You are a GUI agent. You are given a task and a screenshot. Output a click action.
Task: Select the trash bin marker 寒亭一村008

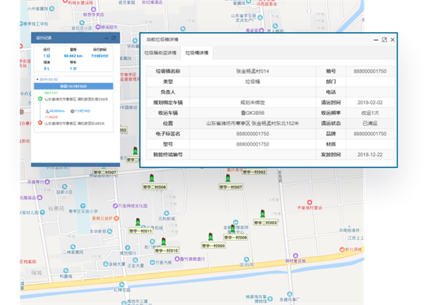[211, 236]
